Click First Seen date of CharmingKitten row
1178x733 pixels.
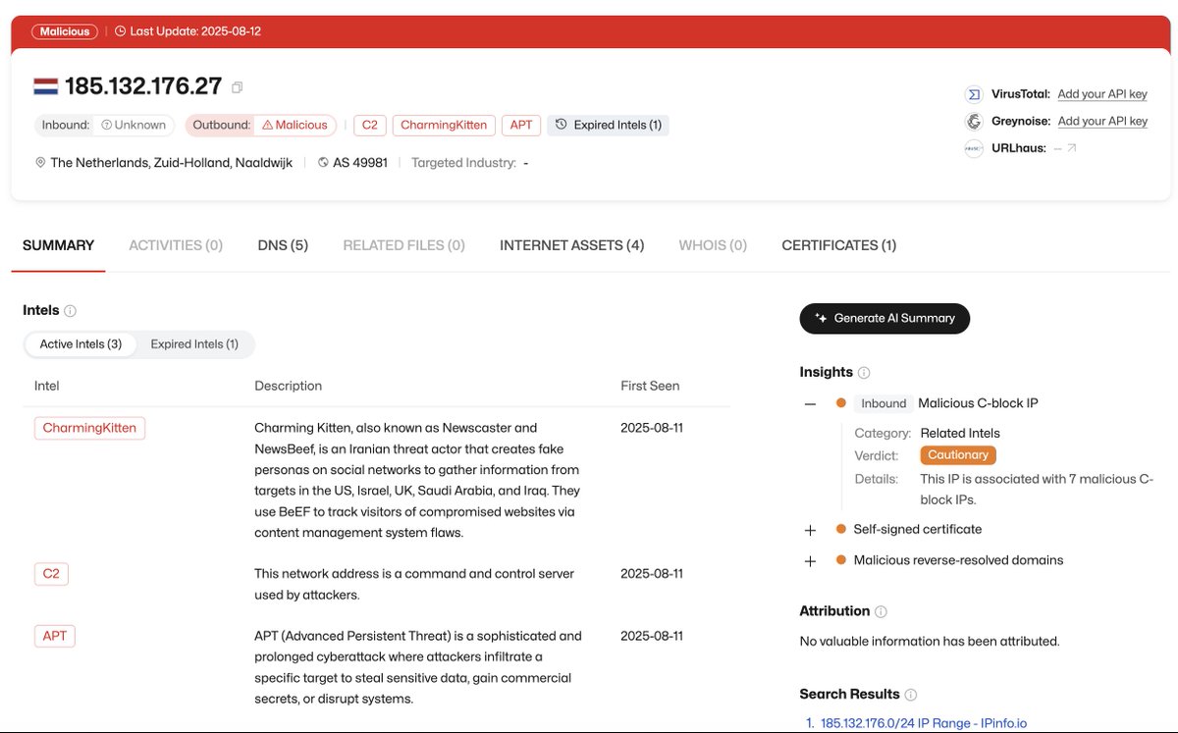tap(652, 428)
